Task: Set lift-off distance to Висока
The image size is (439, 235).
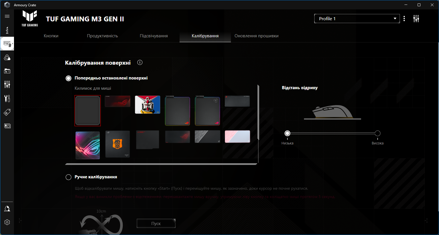Action: tap(378, 133)
